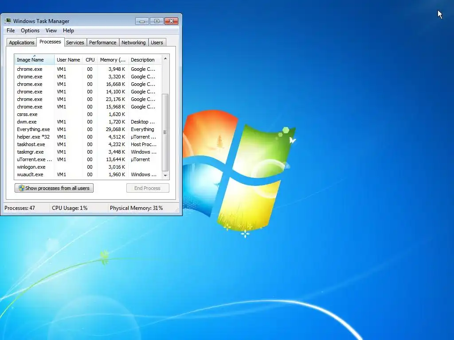Select the taskmgr.exe process

tap(88, 152)
